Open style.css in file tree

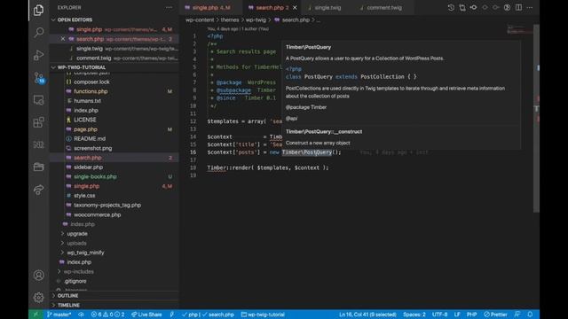(84, 195)
